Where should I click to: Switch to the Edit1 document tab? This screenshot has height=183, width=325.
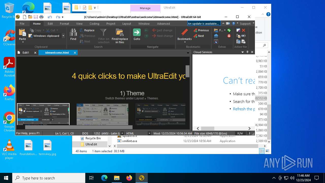pos(26,53)
